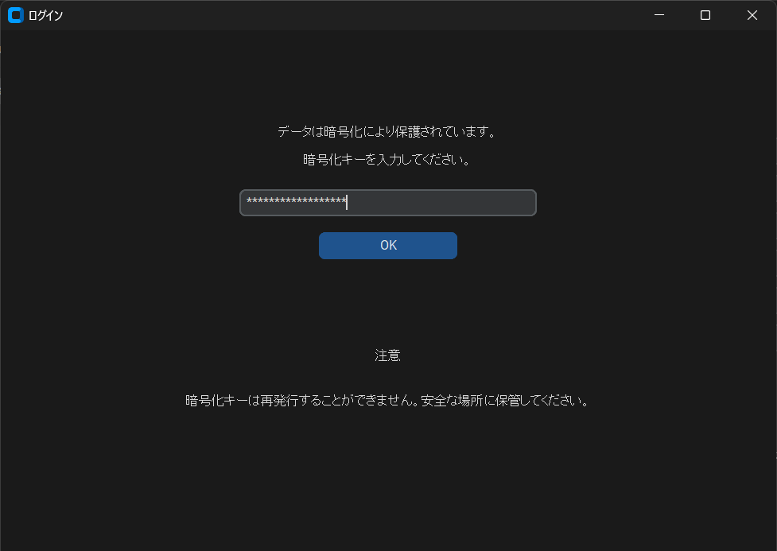Maximize the ログイン window
This screenshot has width=777, height=551.
[x=705, y=15]
